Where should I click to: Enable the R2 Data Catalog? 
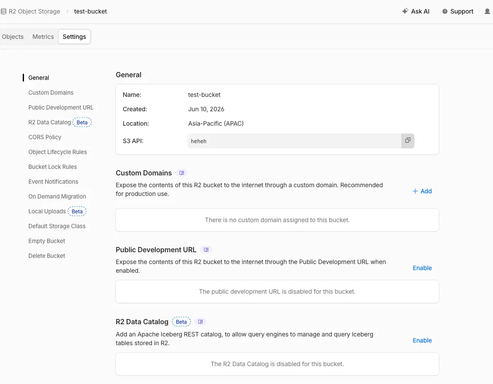[x=422, y=340]
